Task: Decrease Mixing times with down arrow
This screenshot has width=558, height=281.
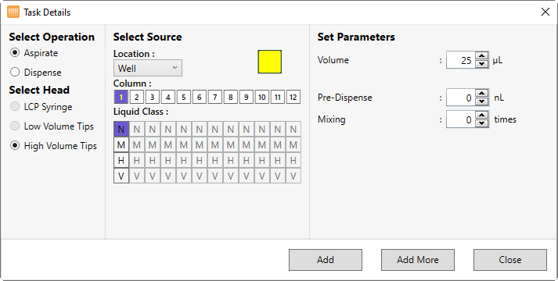Action: pyautogui.click(x=482, y=123)
